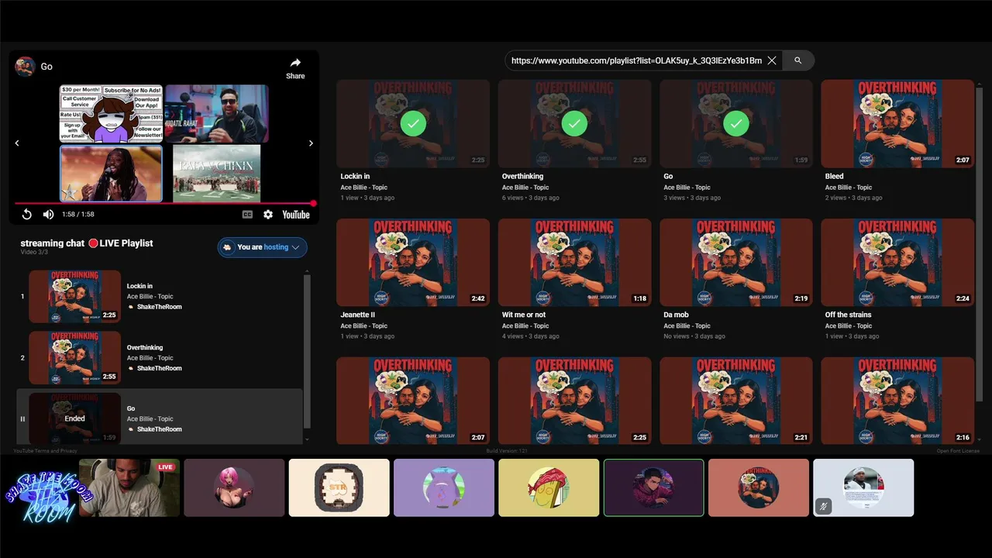Mute the player volume speaker icon

(x=48, y=215)
